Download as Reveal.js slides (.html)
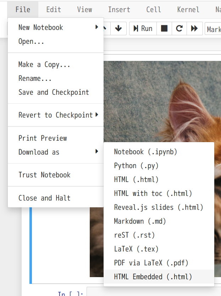 pyautogui.click(x=159, y=207)
